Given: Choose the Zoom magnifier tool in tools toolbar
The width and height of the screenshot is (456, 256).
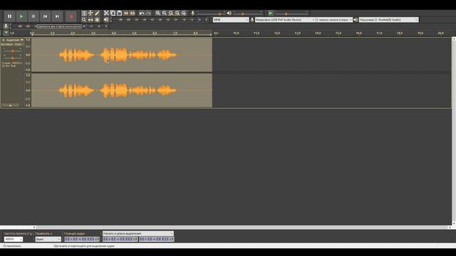Looking at the screenshot, I should click(84, 20).
